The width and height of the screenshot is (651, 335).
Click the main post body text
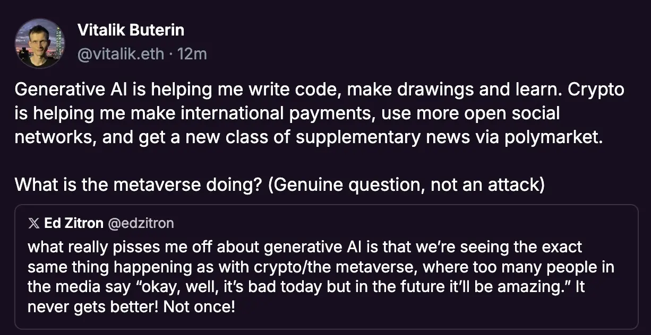319,113
